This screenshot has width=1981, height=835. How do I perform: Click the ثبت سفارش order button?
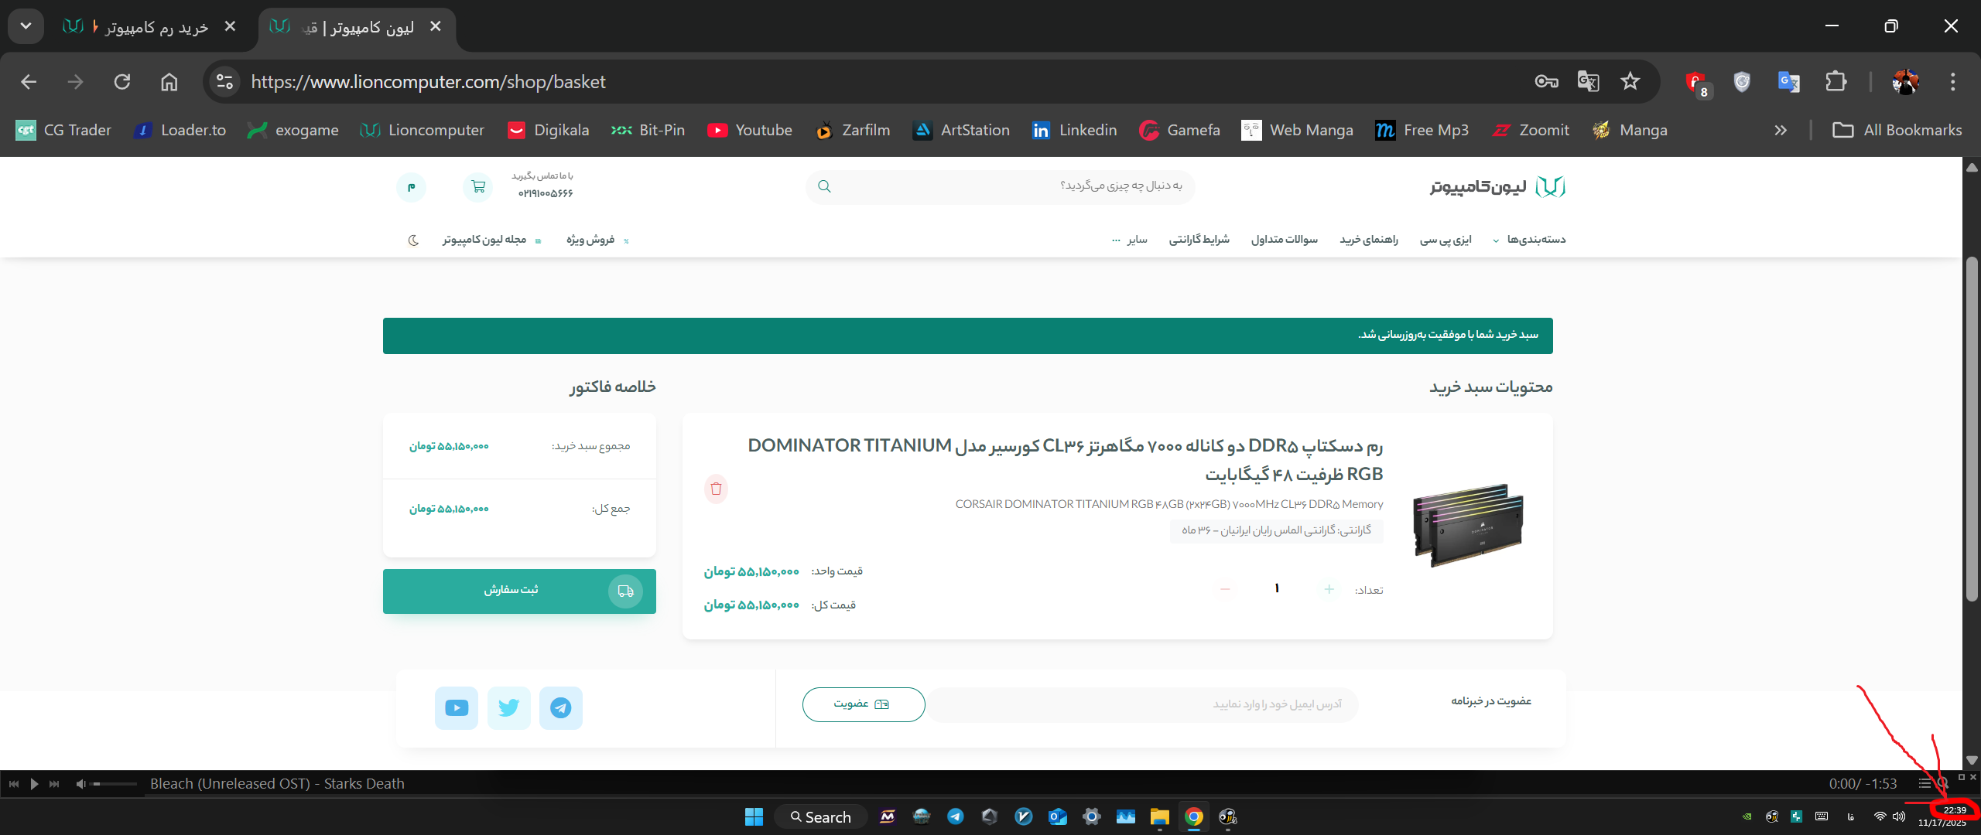pyautogui.click(x=519, y=591)
